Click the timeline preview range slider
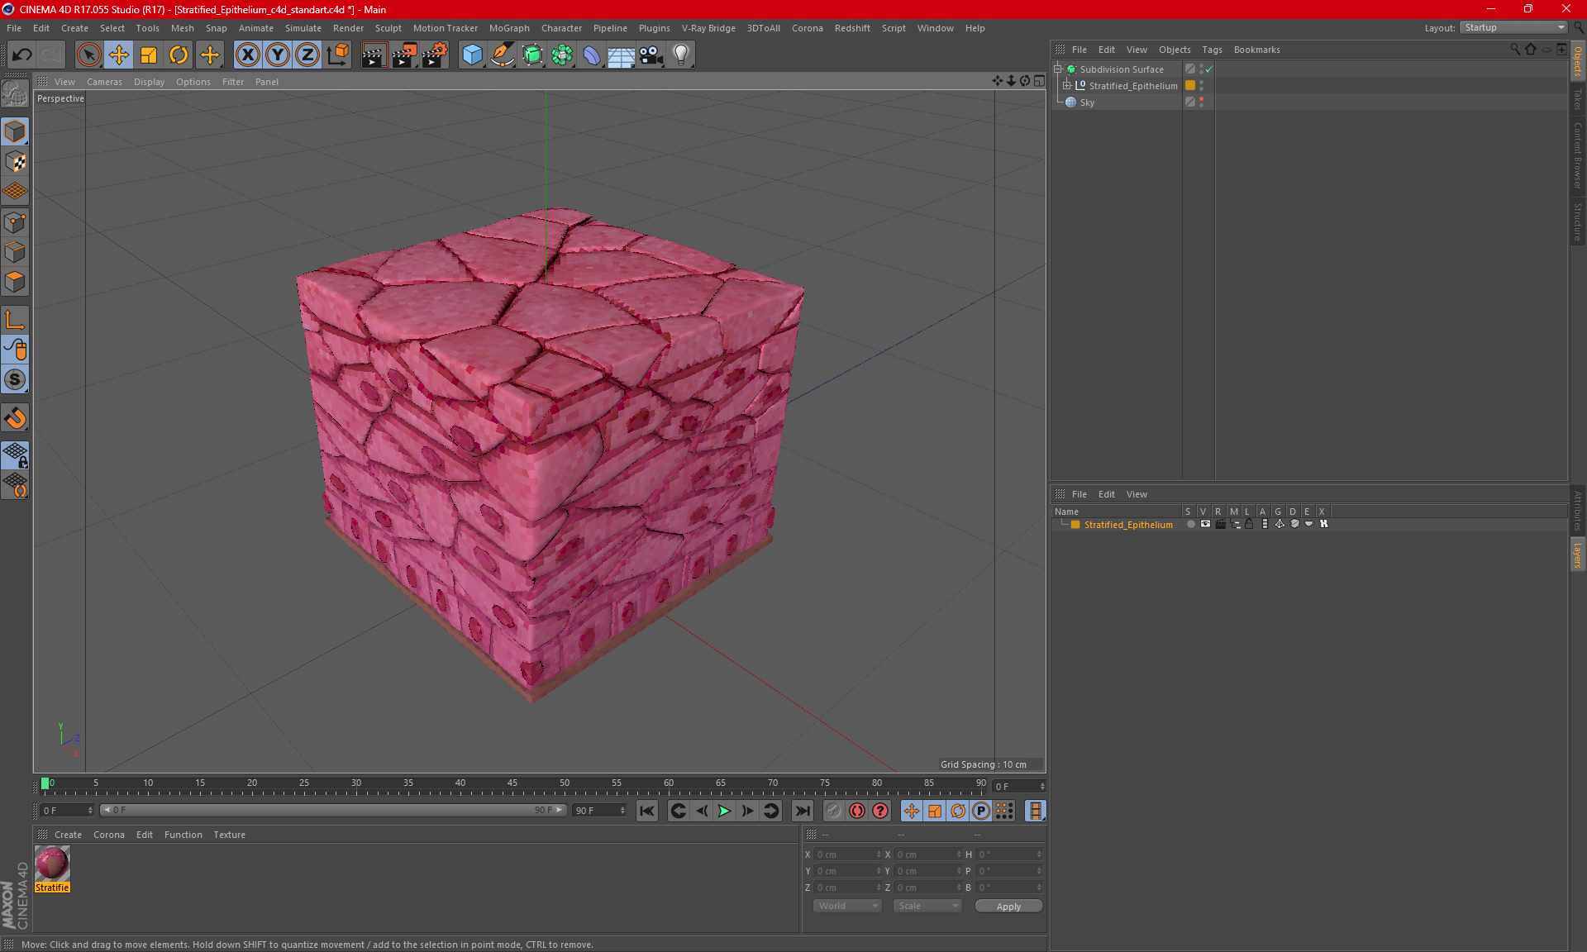This screenshot has width=1587, height=952. click(332, 811)
